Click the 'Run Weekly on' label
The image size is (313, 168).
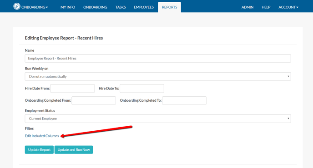pos(36,69)
